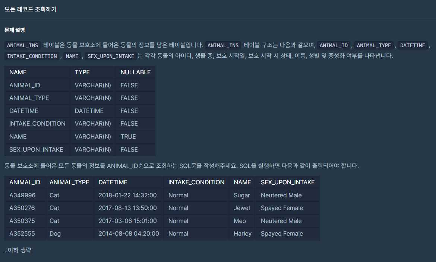Select the NULLABLE column header in structure table

pos(135,72)
